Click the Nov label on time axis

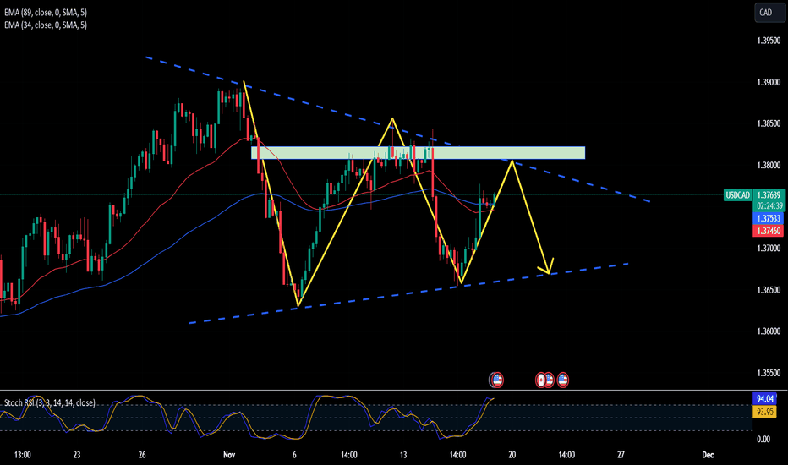229,455
